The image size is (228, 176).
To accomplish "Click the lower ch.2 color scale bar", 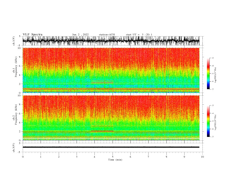I will click(208, 121).
